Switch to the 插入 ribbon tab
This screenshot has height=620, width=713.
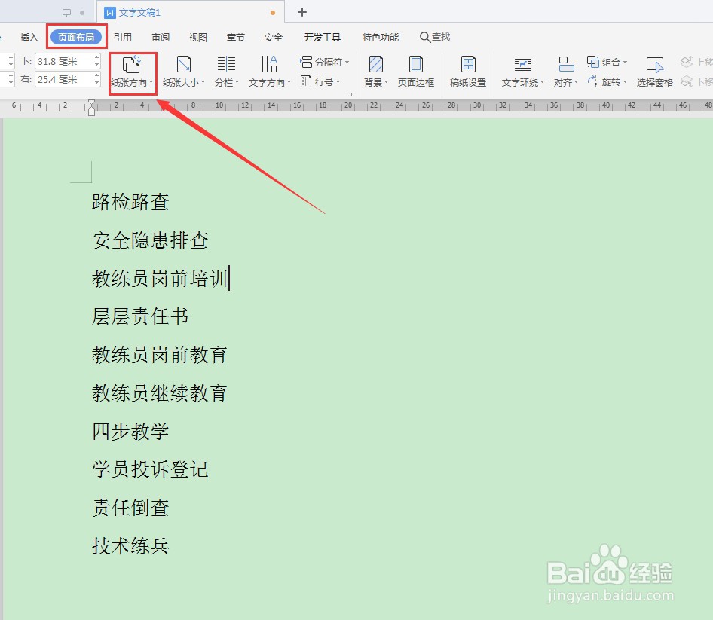(29, 36)
